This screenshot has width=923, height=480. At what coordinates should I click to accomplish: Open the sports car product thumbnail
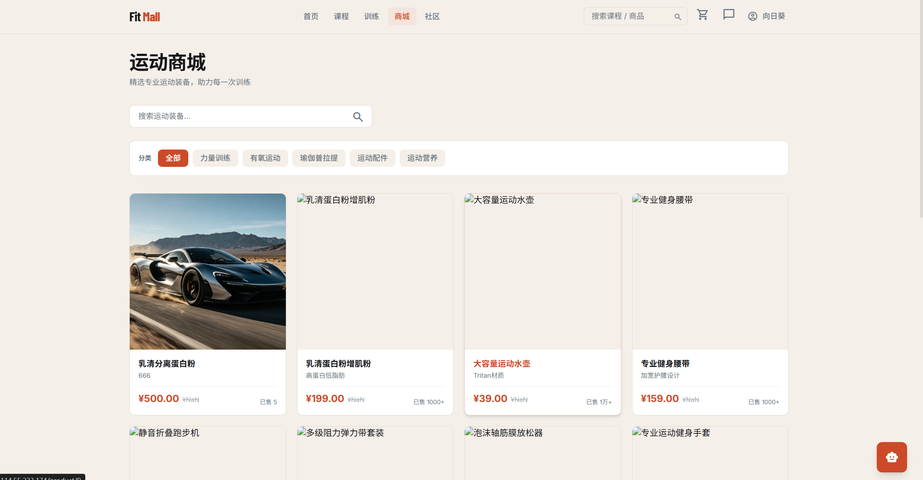coord(208,272)
